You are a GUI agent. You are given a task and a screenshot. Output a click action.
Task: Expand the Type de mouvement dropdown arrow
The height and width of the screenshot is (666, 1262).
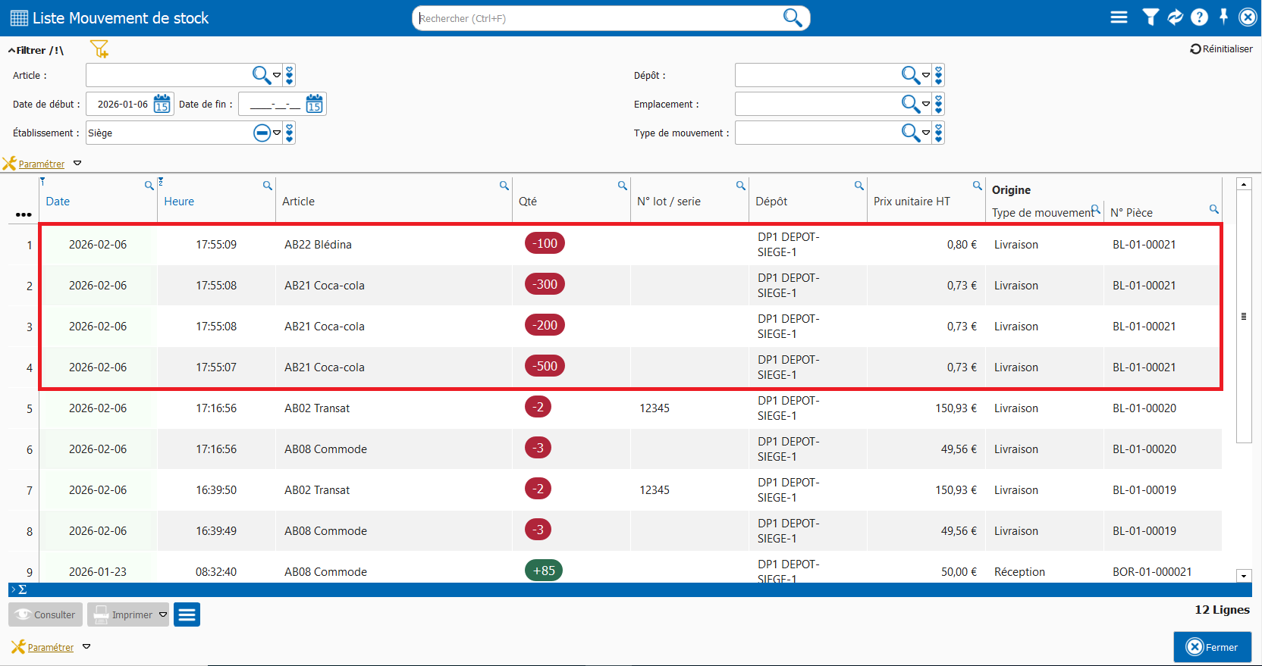tap(926, 133)
